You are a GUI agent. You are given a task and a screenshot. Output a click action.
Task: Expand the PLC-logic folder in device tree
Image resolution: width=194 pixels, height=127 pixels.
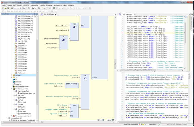(12, 75)
